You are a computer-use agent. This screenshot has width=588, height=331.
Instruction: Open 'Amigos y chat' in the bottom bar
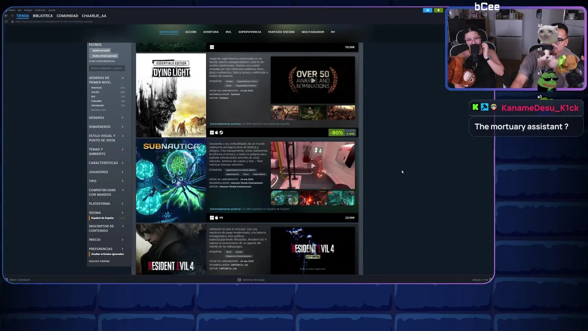pyautogui.click(x=480, y=280)
